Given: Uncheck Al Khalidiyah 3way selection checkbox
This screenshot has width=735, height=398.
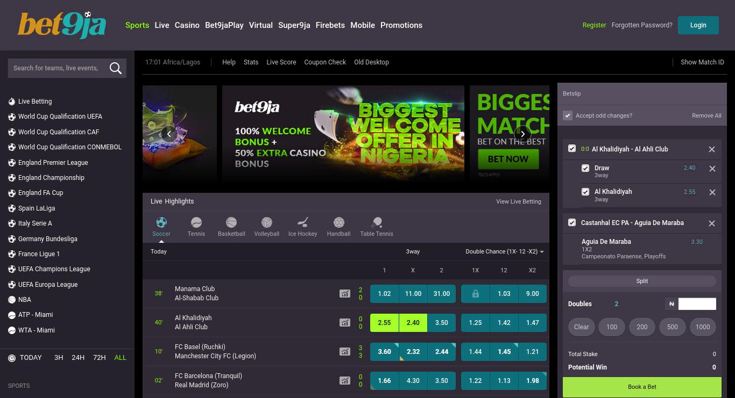Looking at the screenshot, I should 585,192.
